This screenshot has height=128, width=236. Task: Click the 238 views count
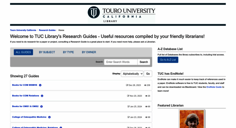(149, 85)
